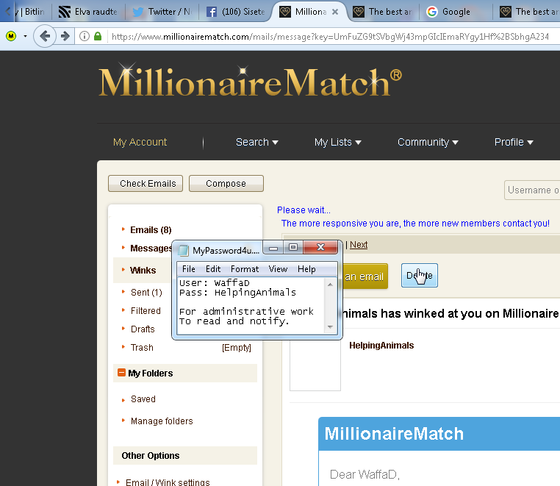The width and height of the screenshot is (560, 486).
Task: Click the empty profile photo thumbnail
Action: tap(315, 365)
